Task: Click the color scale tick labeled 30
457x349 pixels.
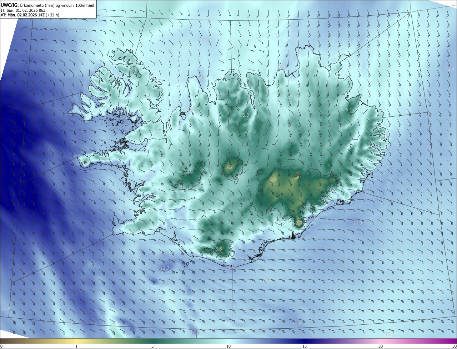Action: [381, 346]
